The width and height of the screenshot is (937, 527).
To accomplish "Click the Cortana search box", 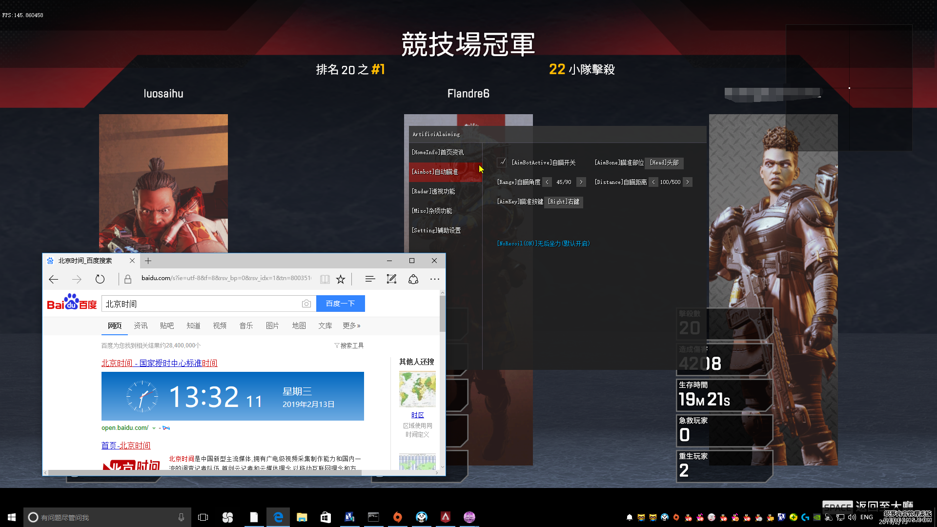I will coord(106,517).
